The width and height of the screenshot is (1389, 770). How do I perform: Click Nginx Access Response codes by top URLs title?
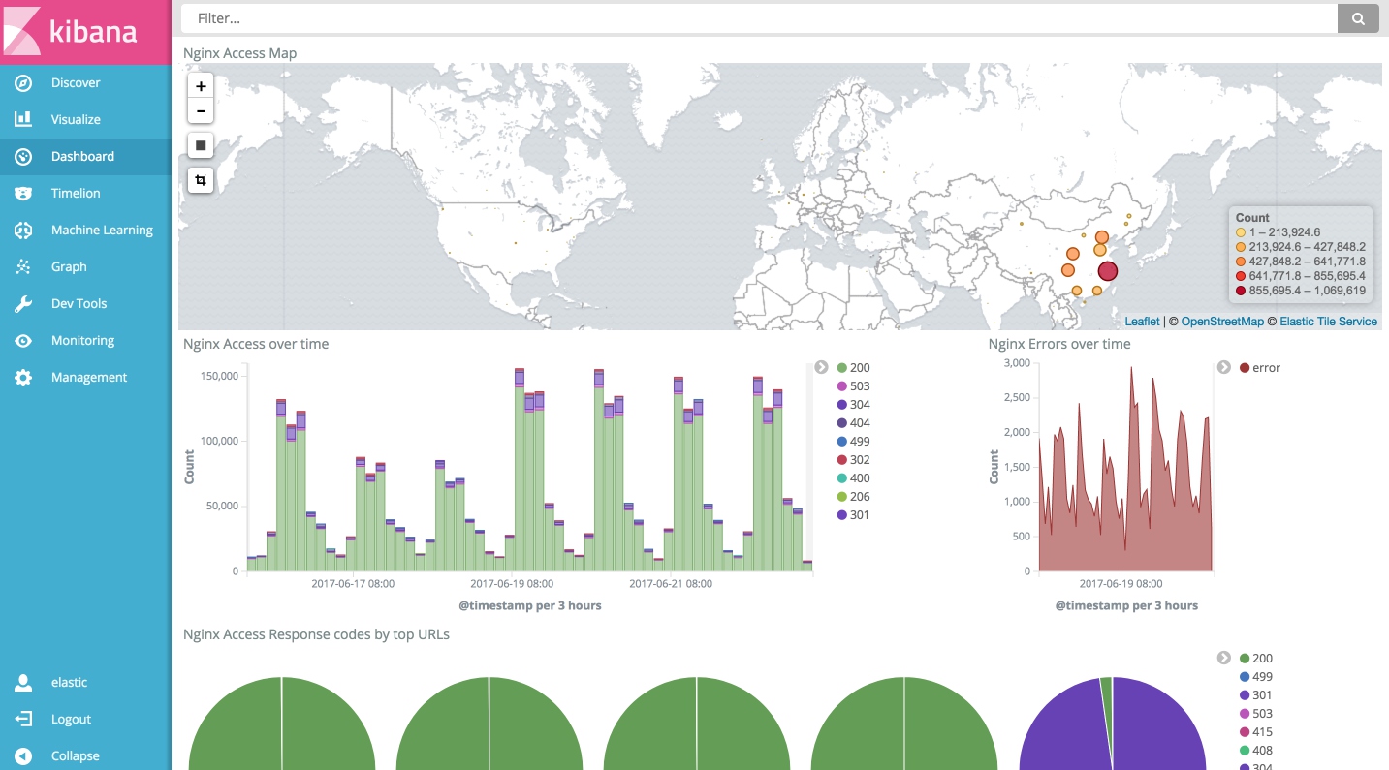[x=316, y=634]
